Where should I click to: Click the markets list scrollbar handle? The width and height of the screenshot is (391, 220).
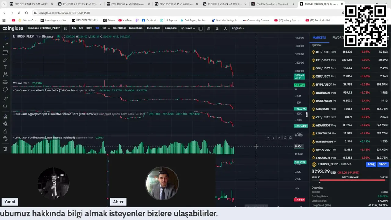pos(307,115)
